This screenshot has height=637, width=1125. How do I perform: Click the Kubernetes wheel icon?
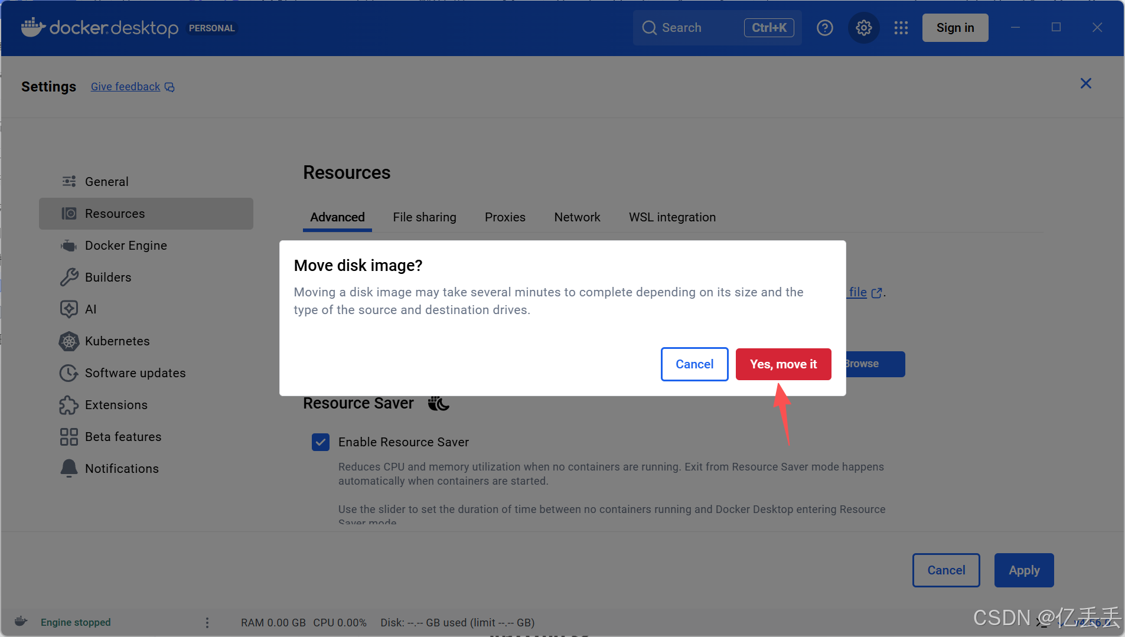click(x=69, y=341)
